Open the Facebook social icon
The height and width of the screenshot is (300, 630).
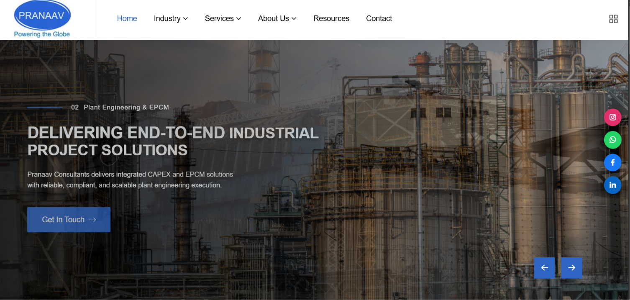click(612, 162)
